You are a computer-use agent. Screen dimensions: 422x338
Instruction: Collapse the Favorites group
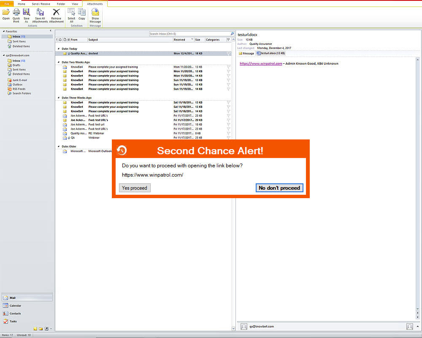[x=4, y=31]
